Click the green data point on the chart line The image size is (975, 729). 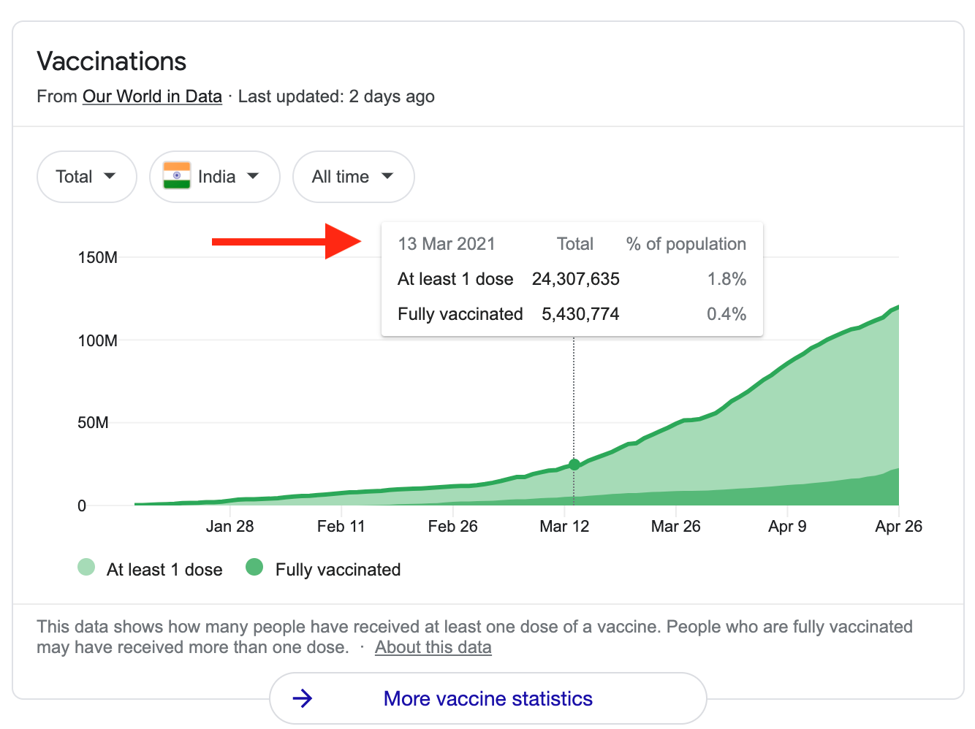[574, 465]
